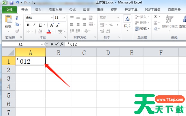The image size is (186, 116).
Task: Expand the 常规 number format dropdown
Action: pyautogui.click(x=118, y=18)
